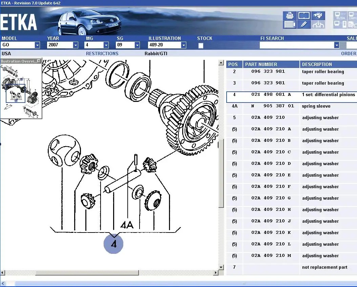357x287 pixels.
Task: Click the printer icon
Action: tap(290, 16)
